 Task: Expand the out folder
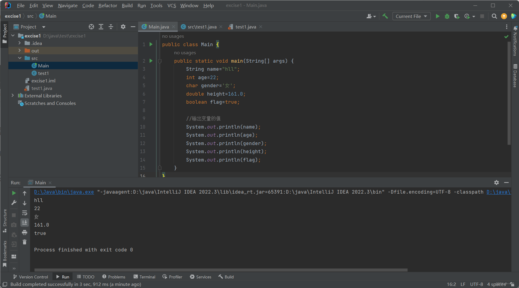(x=19, y=51)
